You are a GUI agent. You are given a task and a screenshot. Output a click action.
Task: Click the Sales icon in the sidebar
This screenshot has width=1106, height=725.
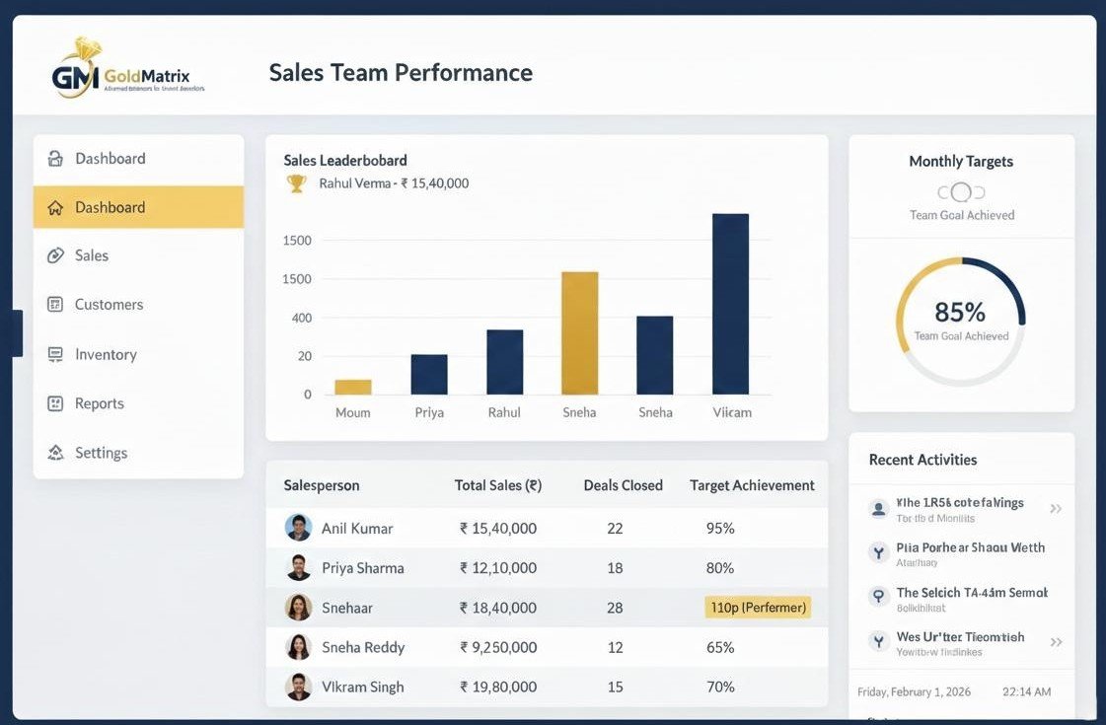point(56,255)
